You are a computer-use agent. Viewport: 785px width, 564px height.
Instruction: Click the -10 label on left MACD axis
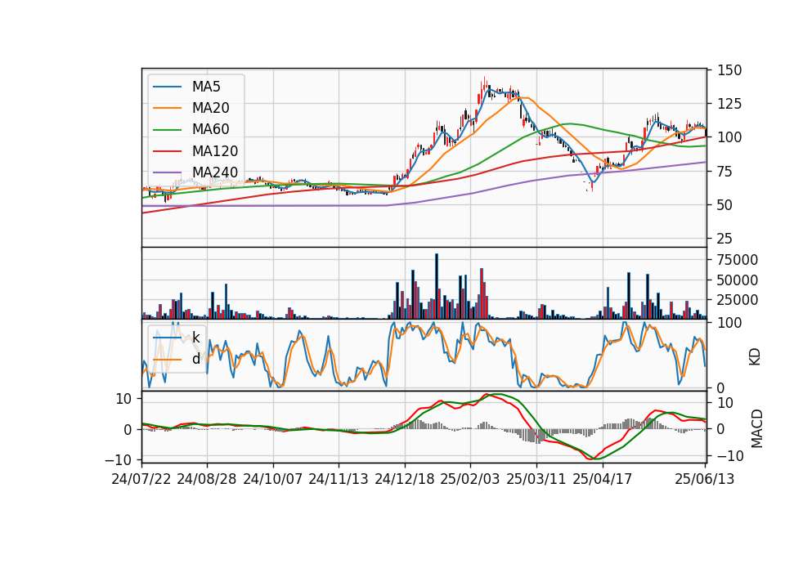coord(118,459)
